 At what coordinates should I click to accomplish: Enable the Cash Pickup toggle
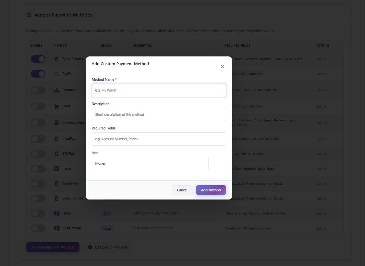coord(38,228)
